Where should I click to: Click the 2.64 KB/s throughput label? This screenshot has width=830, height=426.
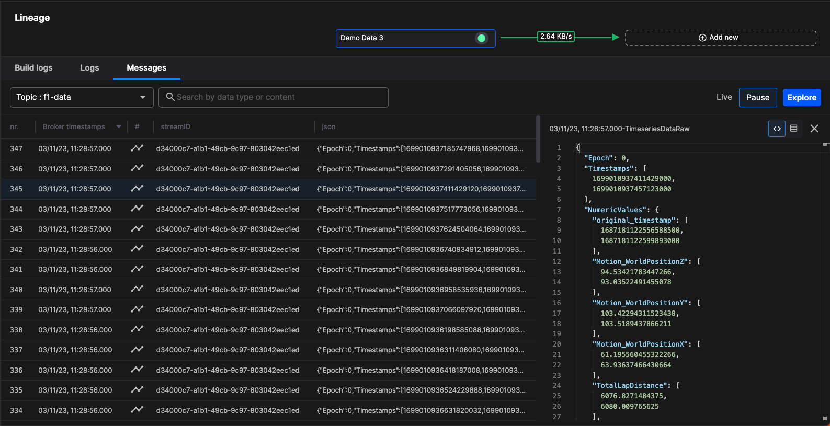[x=556, y=37]
